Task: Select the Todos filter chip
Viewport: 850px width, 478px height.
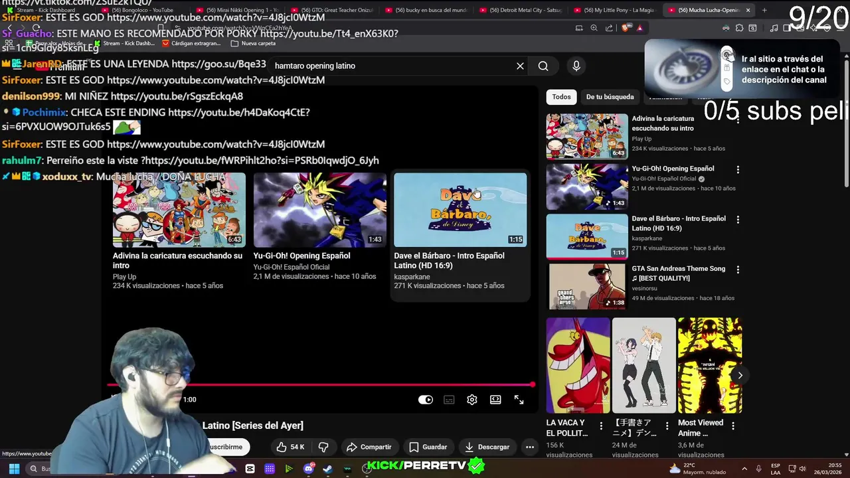Action: click(561, 97)
